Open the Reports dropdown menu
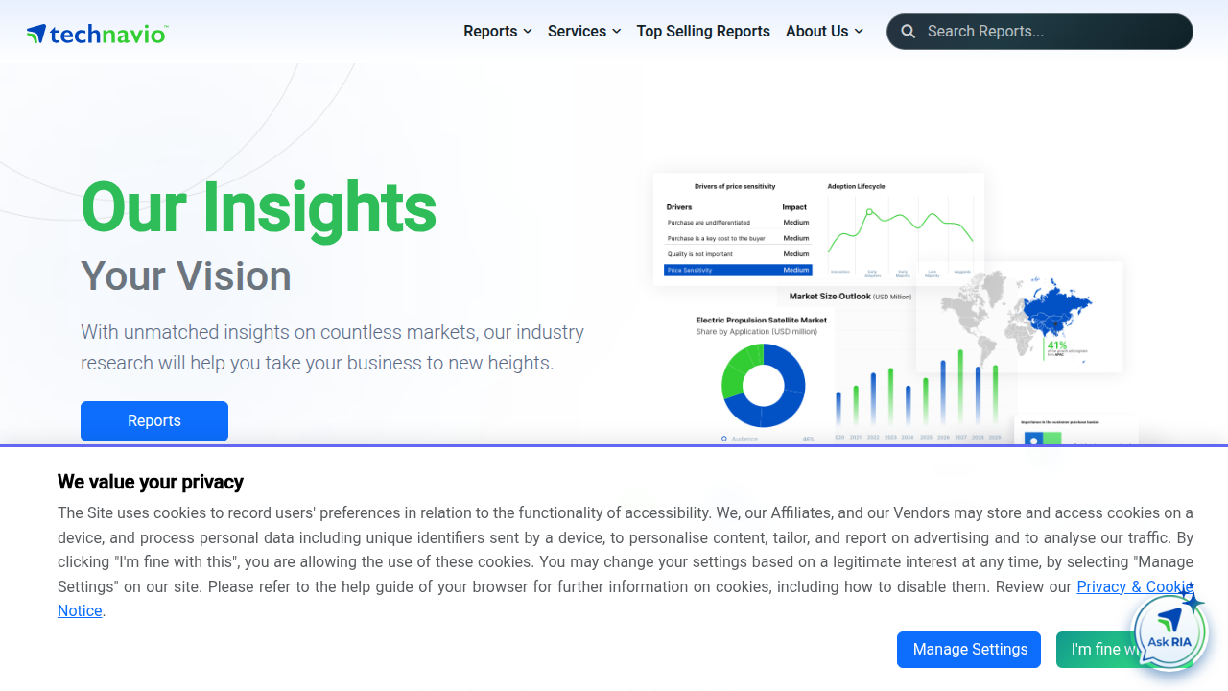Viewport: 1228px width, 691px height. pyautogui.click(x=498, y=32)
